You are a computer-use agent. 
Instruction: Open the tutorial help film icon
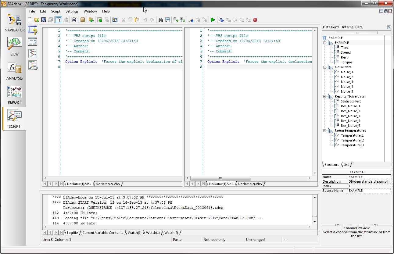(33, 30)
